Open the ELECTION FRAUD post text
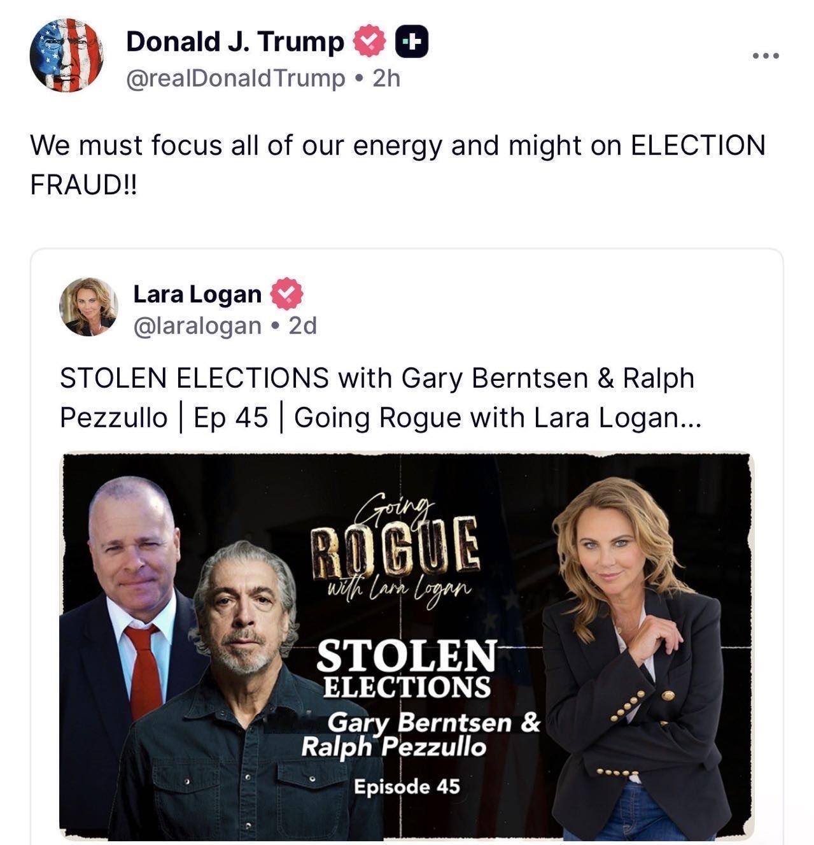This screenshot has width=814, height=845. click(398, 165)
